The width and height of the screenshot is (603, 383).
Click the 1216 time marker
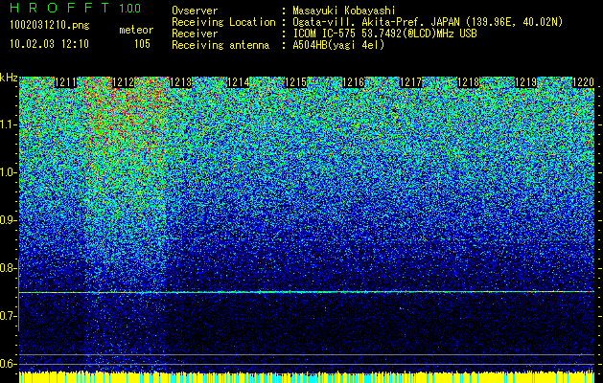point(354,82)
